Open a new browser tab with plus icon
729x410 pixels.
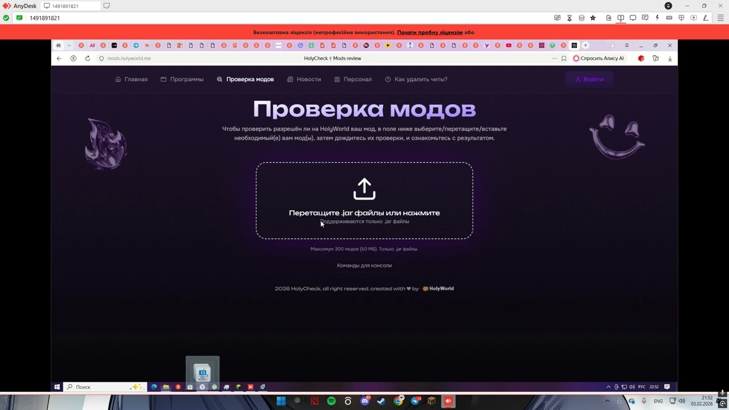tap(585, 46)
